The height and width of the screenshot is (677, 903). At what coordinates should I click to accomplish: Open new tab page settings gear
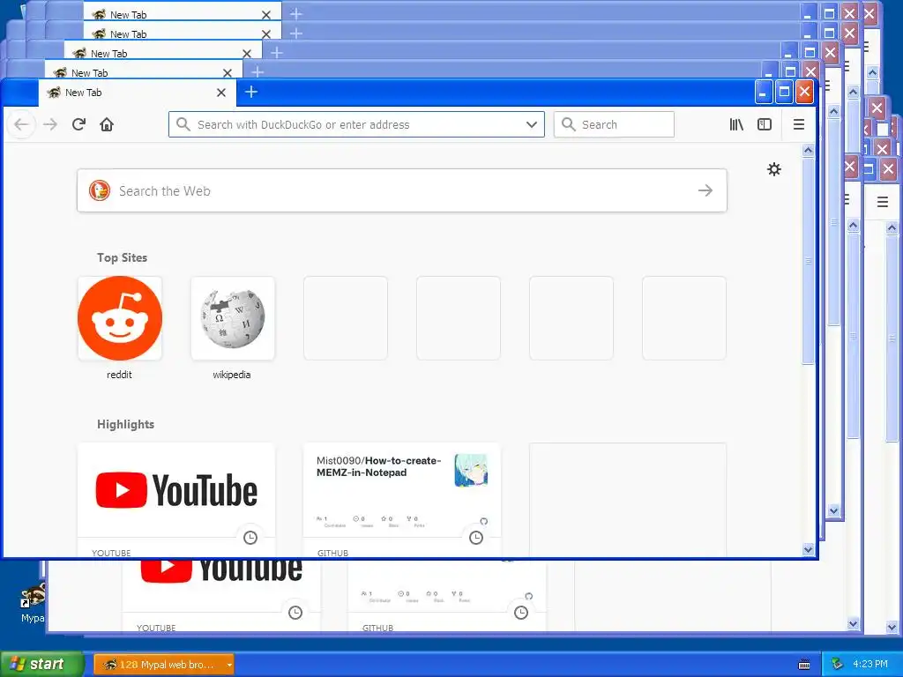tap(774, 169)
